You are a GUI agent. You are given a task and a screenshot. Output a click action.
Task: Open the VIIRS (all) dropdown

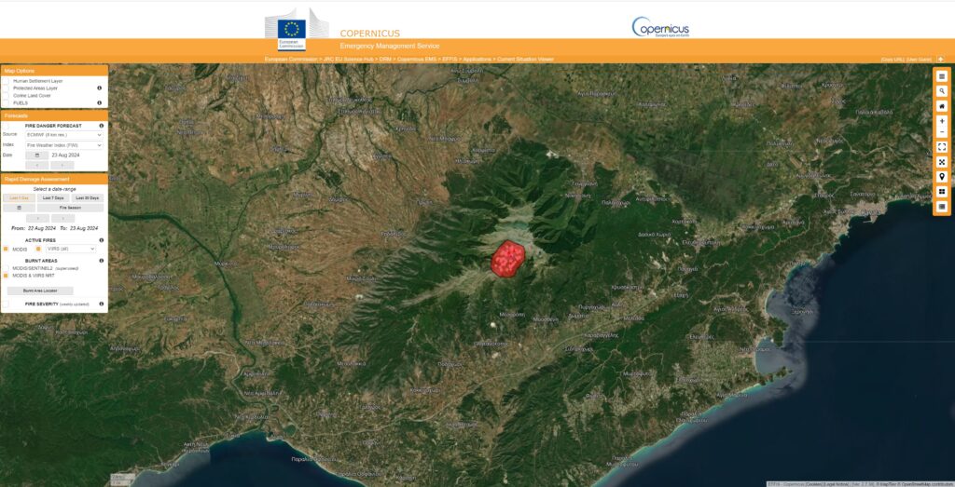pyautogui.click(x=71, y=249)
